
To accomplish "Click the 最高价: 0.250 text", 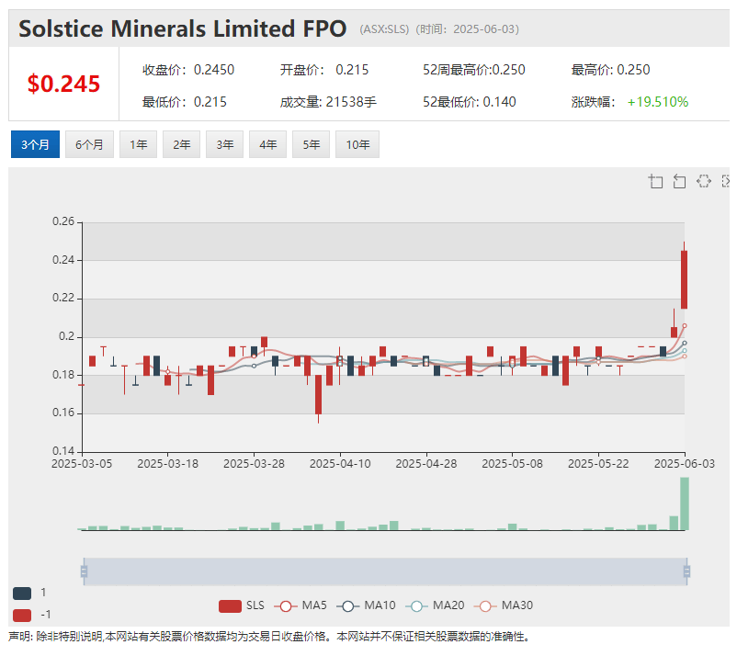I will [610, 70].
